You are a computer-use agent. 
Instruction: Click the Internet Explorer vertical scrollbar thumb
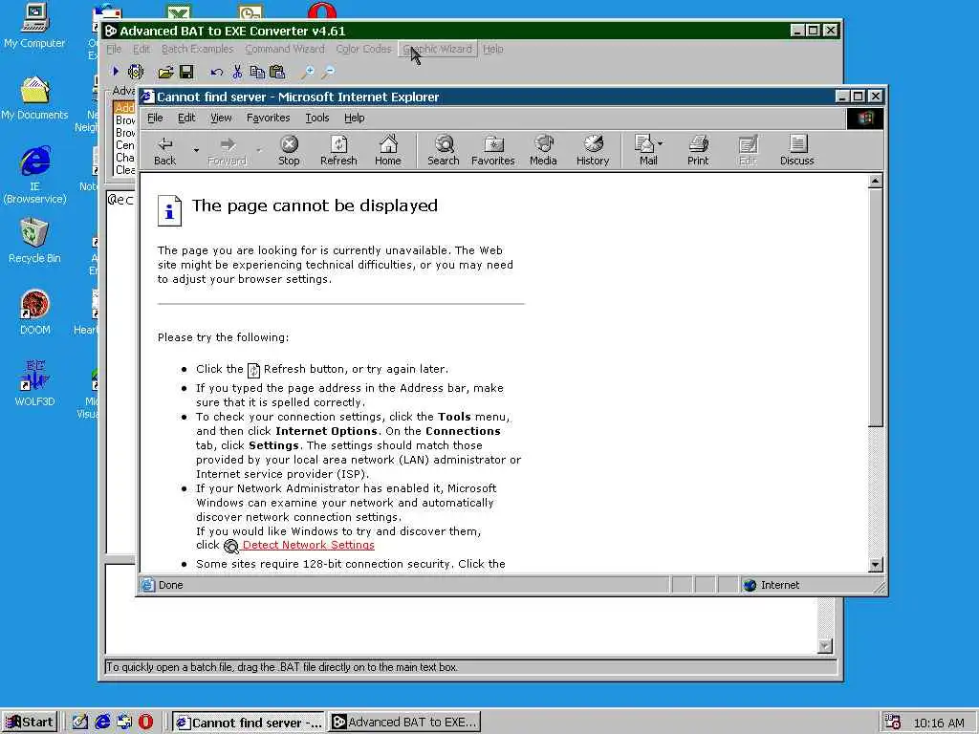pos(876,308)
